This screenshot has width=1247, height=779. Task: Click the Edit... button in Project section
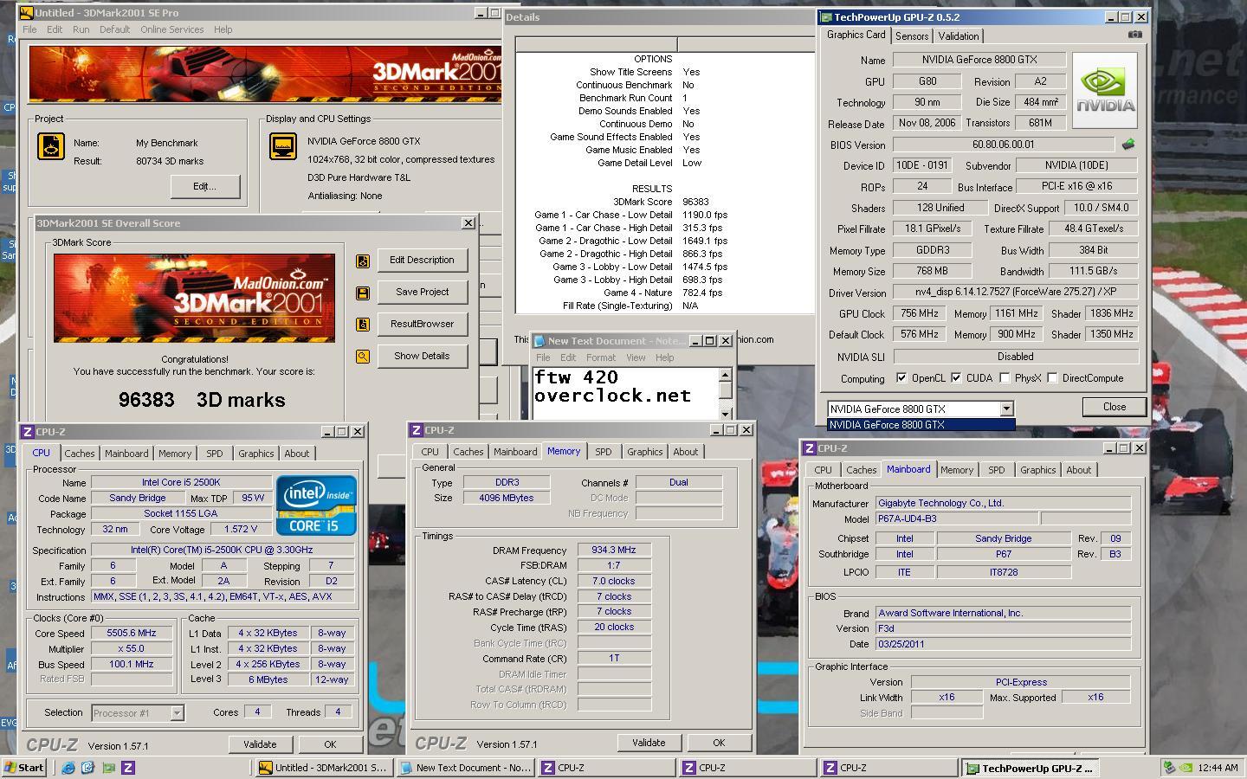tap(204, 186)
